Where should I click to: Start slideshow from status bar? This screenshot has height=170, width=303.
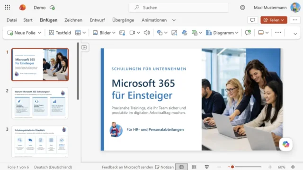point(206,167)
